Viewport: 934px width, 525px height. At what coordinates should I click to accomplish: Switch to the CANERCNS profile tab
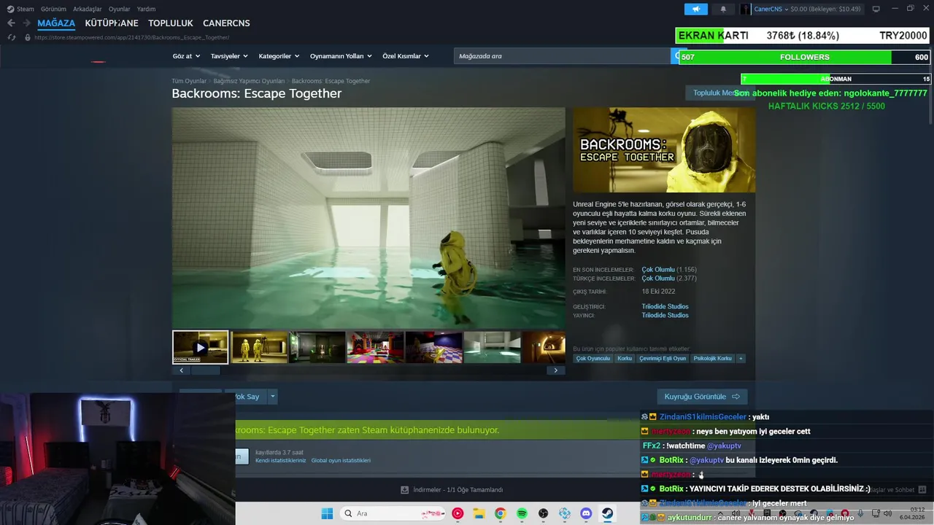coord(226,23)
